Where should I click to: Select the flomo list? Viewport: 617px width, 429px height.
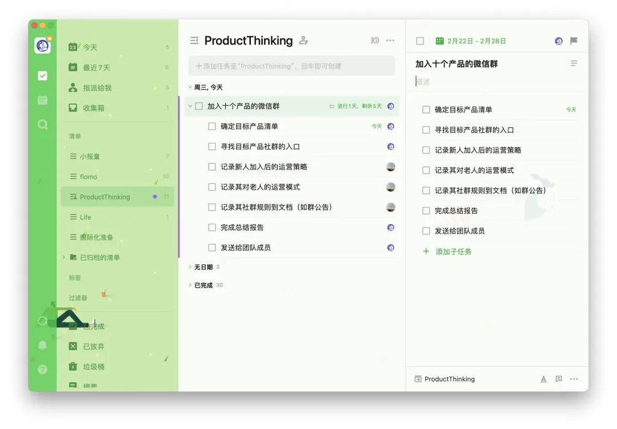pos(118,177)
